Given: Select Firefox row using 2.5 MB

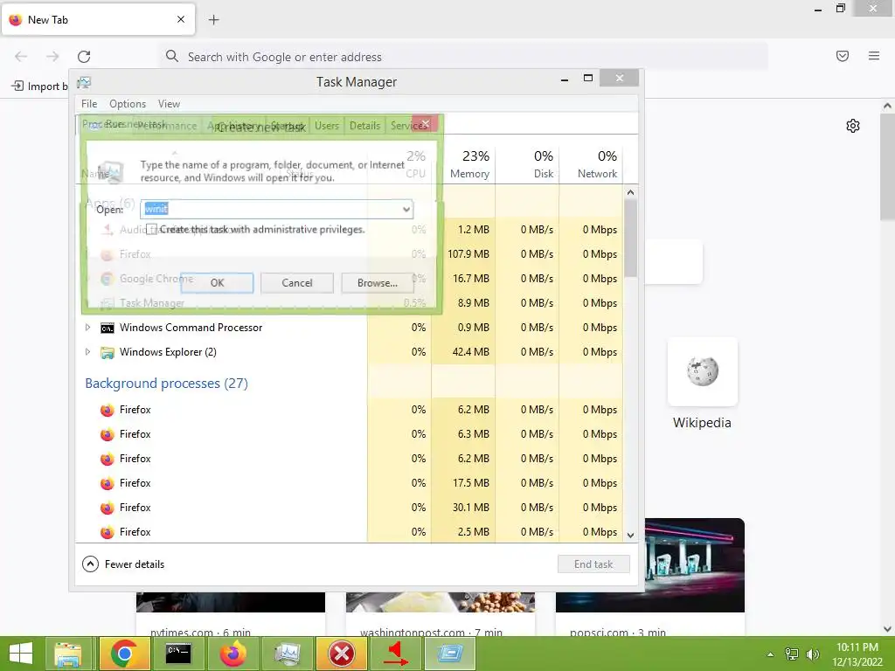Looking at the screenshot, I should 350,532.
